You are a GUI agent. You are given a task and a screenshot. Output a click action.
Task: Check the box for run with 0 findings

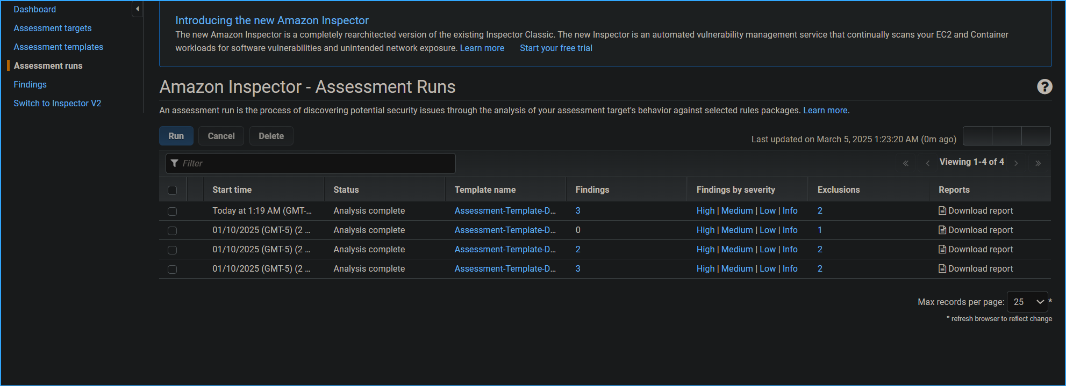172,231
